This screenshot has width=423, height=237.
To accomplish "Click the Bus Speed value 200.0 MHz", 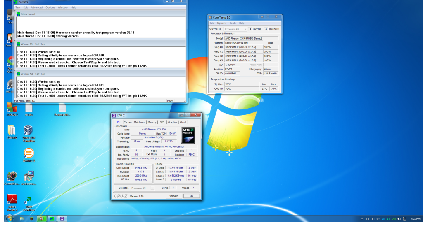I will point(141,176).
